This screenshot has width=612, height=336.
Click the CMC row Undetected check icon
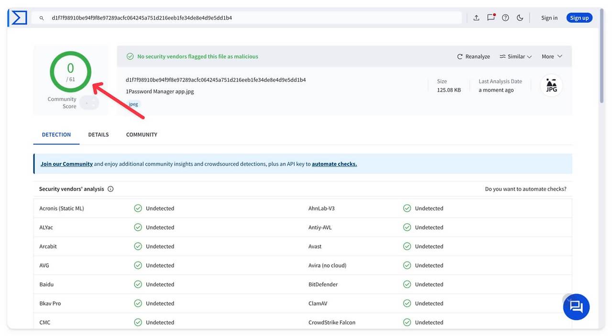tap(138, 323)
